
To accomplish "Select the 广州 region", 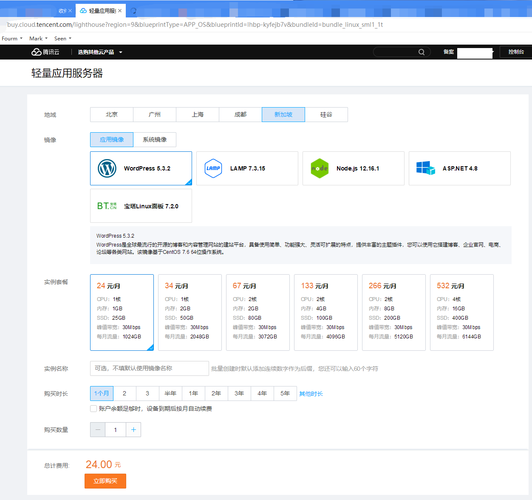I will (155, 114).
